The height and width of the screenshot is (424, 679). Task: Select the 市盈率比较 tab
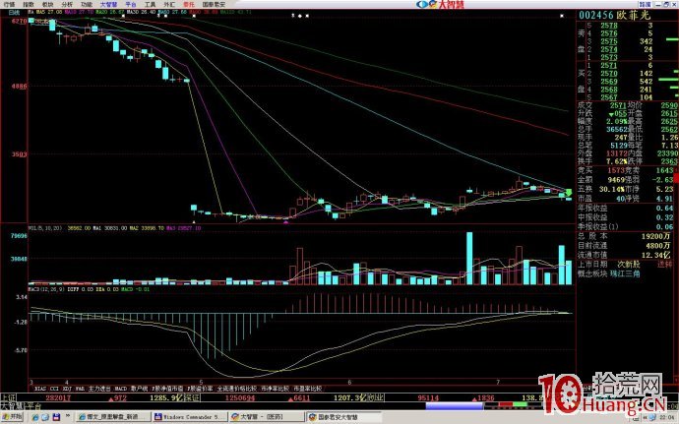pyautogui.click(x=307, y=389)
